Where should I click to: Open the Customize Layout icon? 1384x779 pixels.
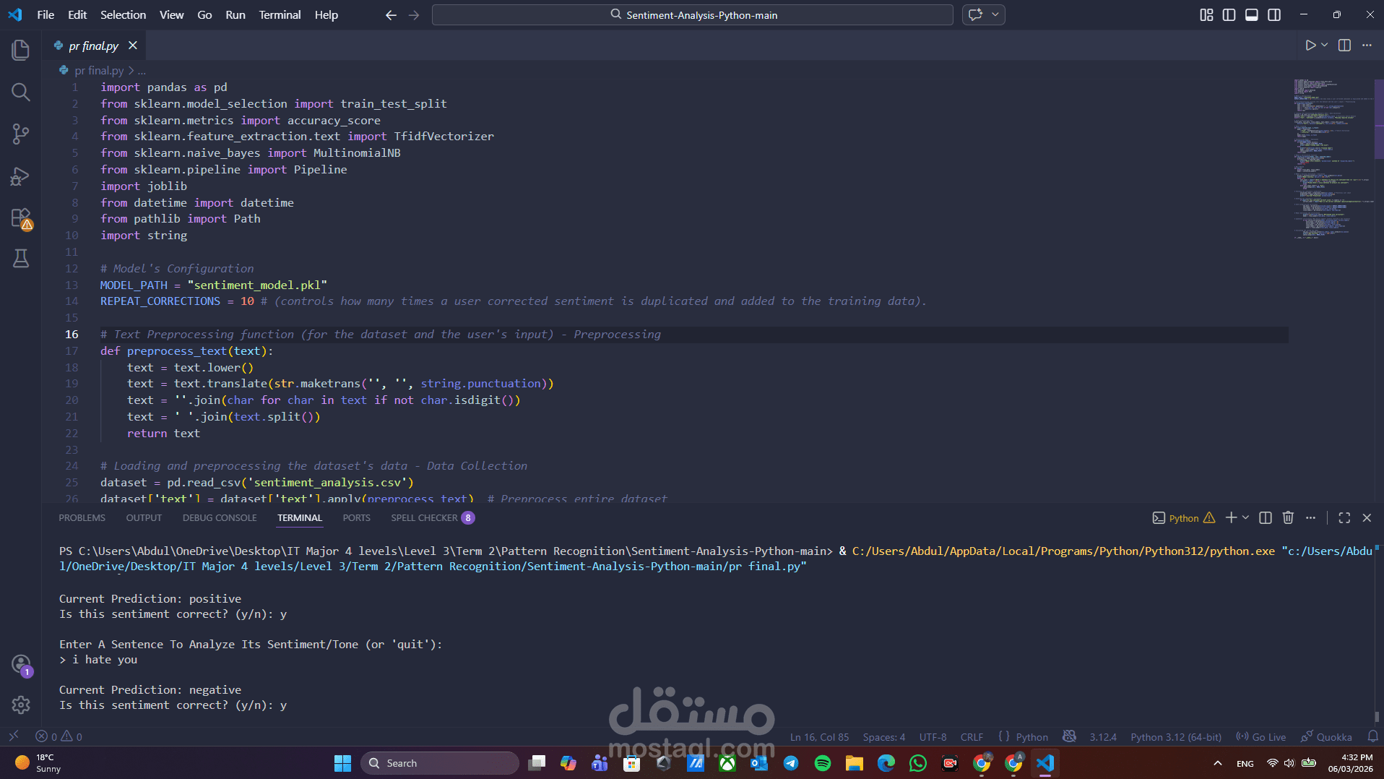point(1206,14)
